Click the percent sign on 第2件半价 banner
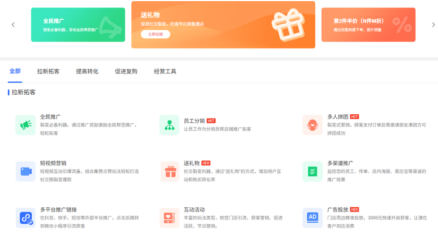 [x=401, y=25]
